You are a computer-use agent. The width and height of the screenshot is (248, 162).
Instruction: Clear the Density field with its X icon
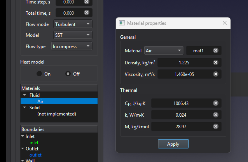pyautogui.click(x=215, y=62)
